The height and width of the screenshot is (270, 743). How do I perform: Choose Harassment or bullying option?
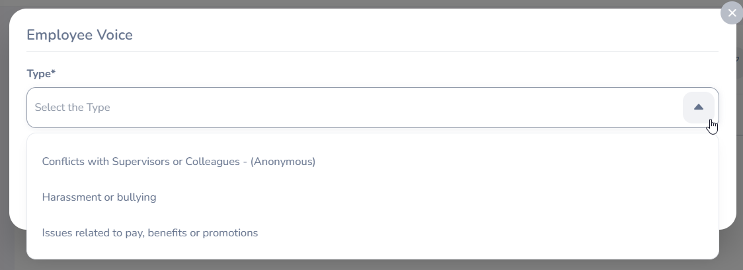pyautogui.click(x=99, y=197)
